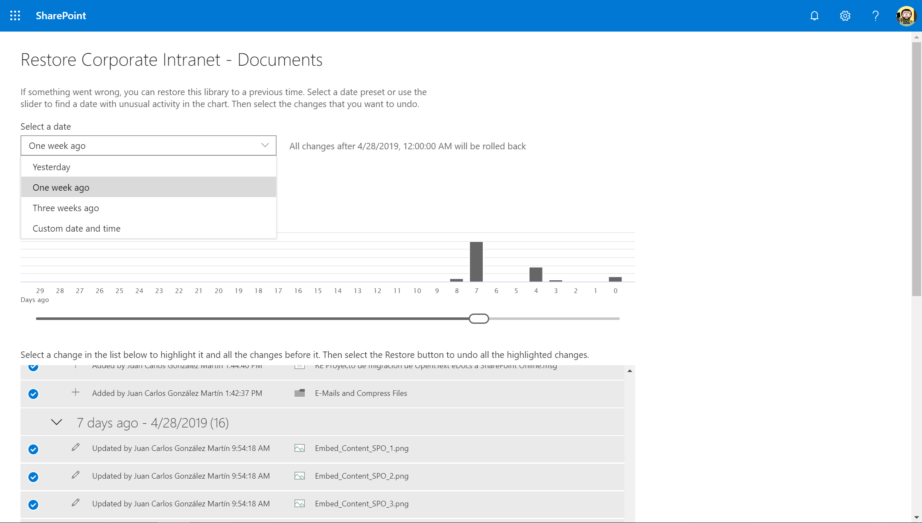Screen dimensions: 922x523
Task: Click pencil icon on Embed_Content_SPO_1.png row
Action: tap(76, 447)
